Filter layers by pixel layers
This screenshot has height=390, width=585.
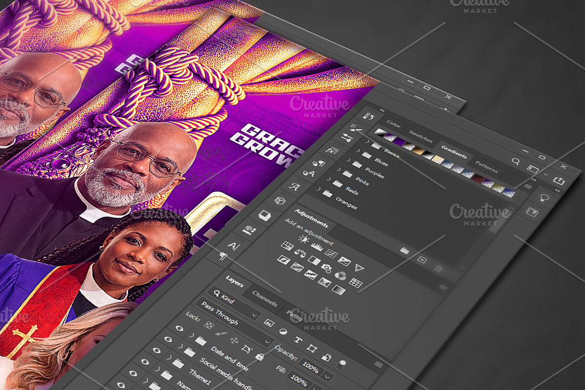coord(269,323)
